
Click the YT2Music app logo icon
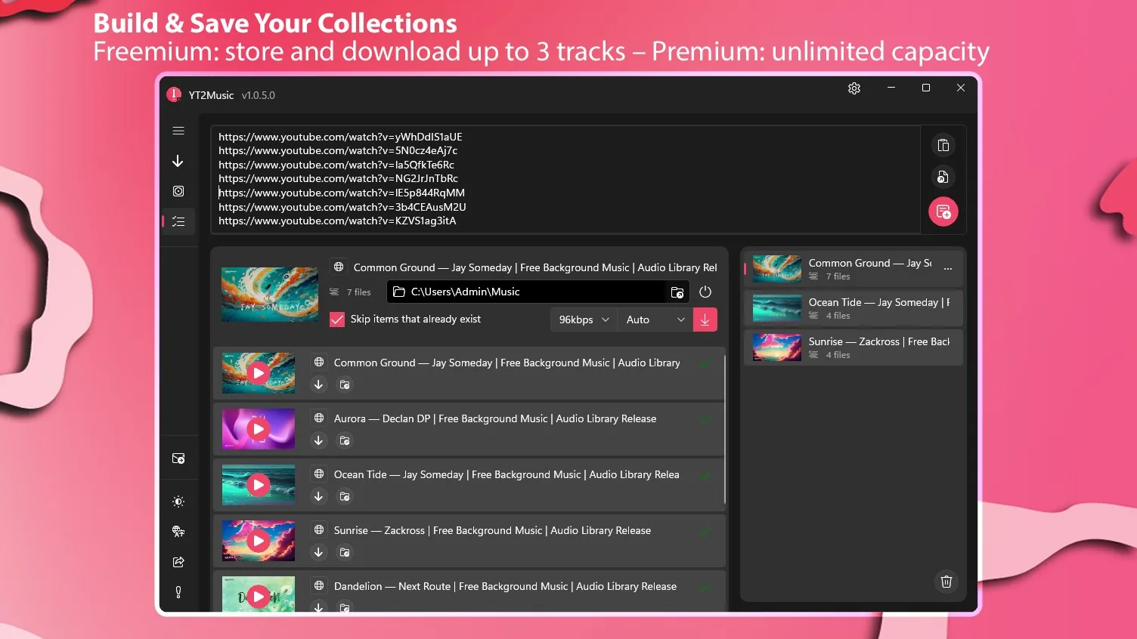tap(174, 94)
